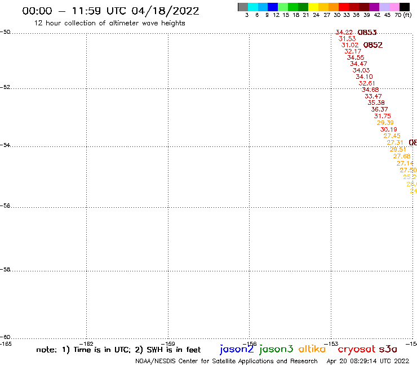Click the 33.47 wave height
The image size is (417, 366).
(373, 96)
